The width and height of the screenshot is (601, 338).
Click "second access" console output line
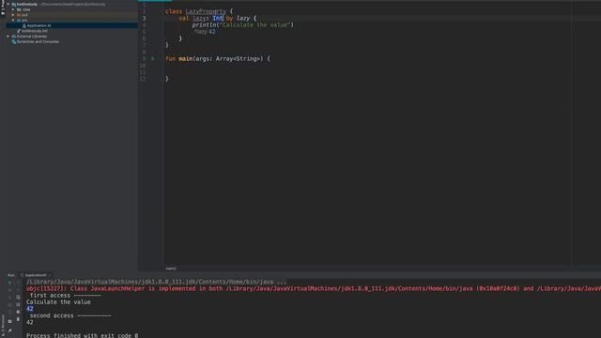pos(70,315)
